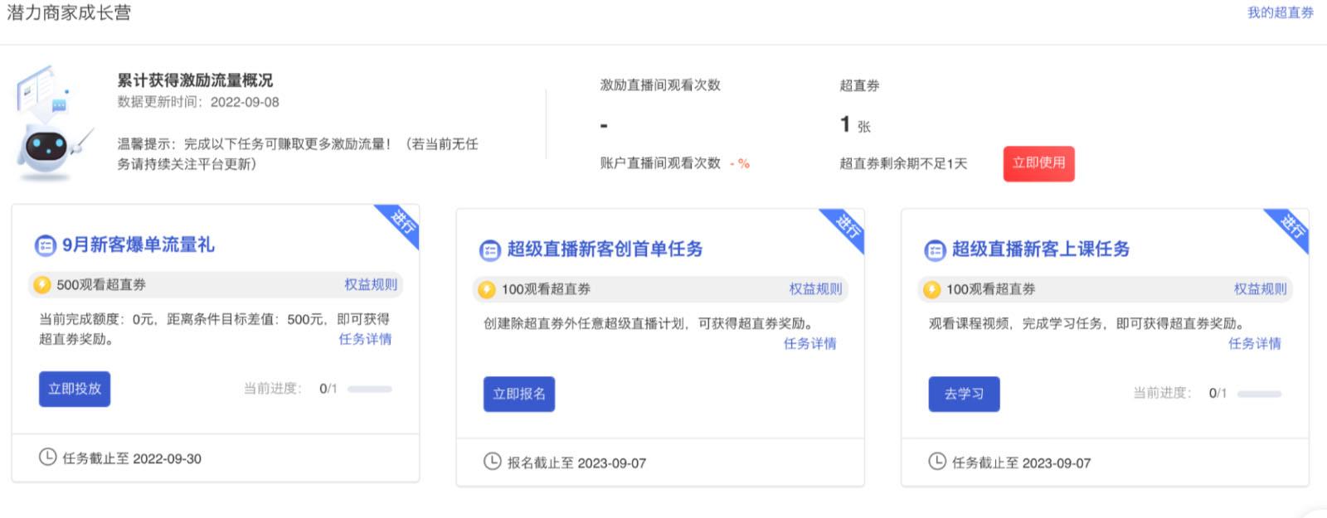1327x518 pixels.
Task: Open 任务详情 in 上课任务 card
Action: [x=1255, y=344]
